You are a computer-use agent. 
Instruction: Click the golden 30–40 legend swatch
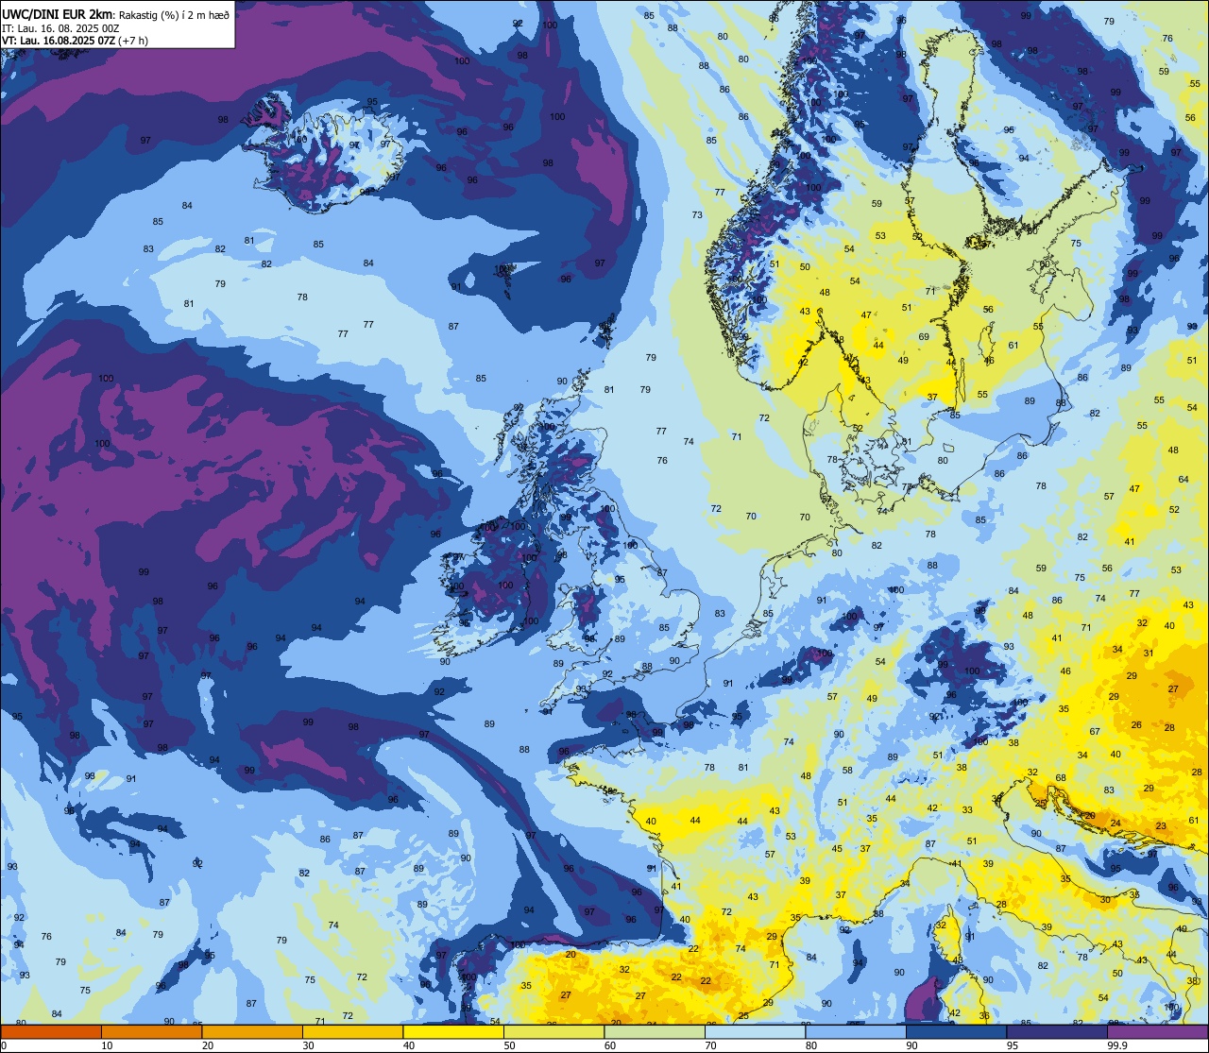point(352,1031)
